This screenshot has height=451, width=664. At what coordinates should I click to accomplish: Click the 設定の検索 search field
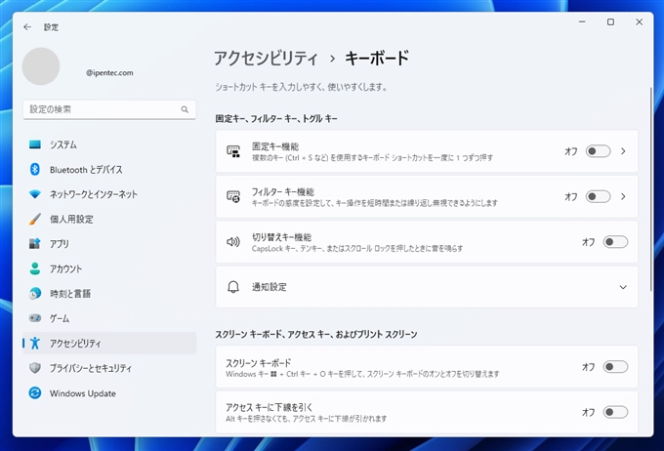[109, 109]
